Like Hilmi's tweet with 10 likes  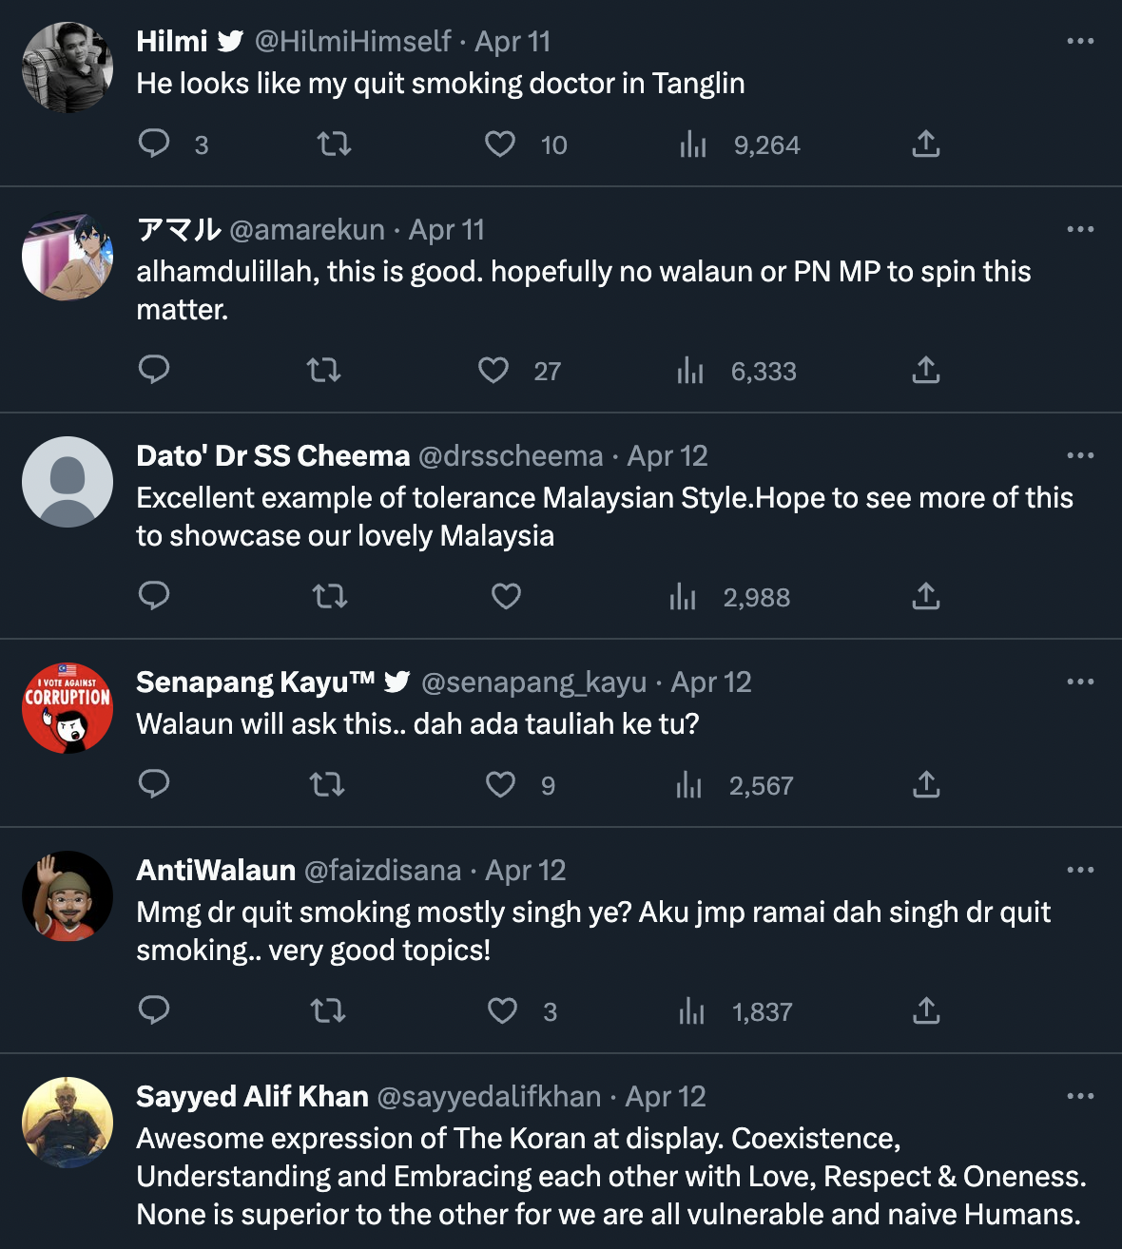click(500, 144)
